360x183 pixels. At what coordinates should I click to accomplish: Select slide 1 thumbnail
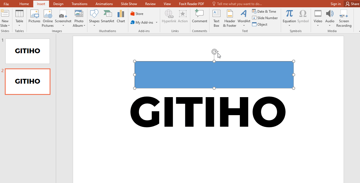27,51
